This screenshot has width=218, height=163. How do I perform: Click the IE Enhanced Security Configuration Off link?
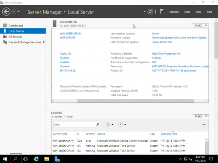(x=154, y=62)
